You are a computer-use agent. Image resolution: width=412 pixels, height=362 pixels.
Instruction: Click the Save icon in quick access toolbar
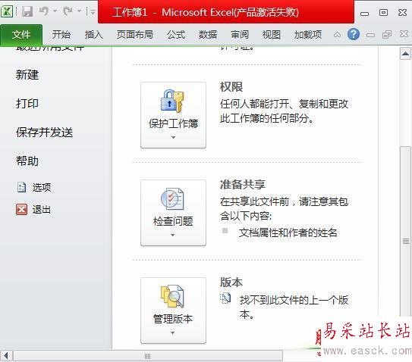coord(27,11)
